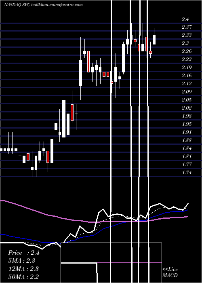This screenshot has width=202, height=283.
Task: Click the end of the blue 12MA line
Action: [x=188, y=210]
